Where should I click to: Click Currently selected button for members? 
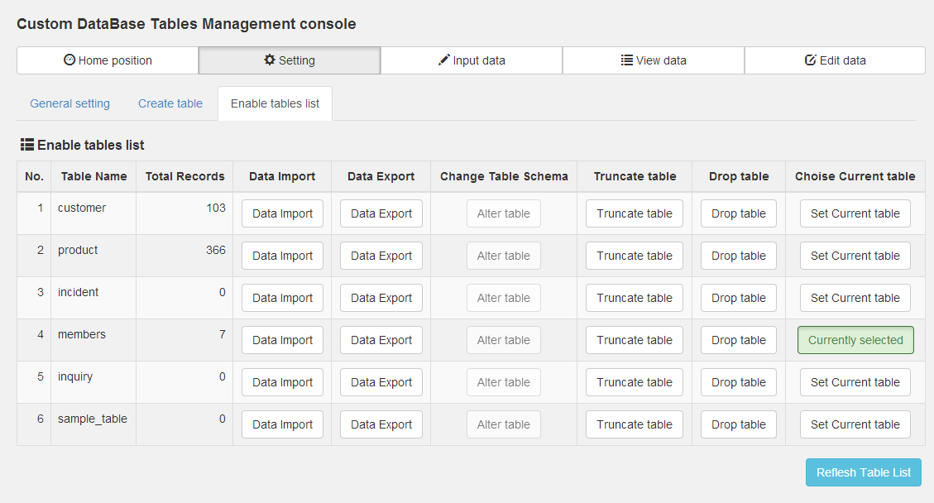[855, 340]
